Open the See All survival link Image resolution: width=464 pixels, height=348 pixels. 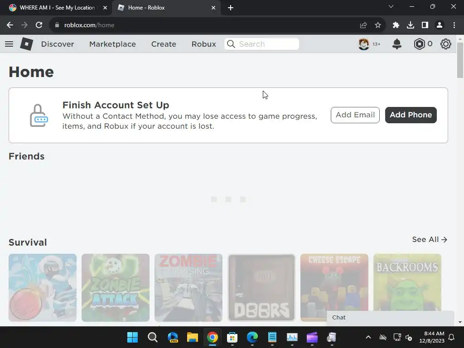coord(430,239)
